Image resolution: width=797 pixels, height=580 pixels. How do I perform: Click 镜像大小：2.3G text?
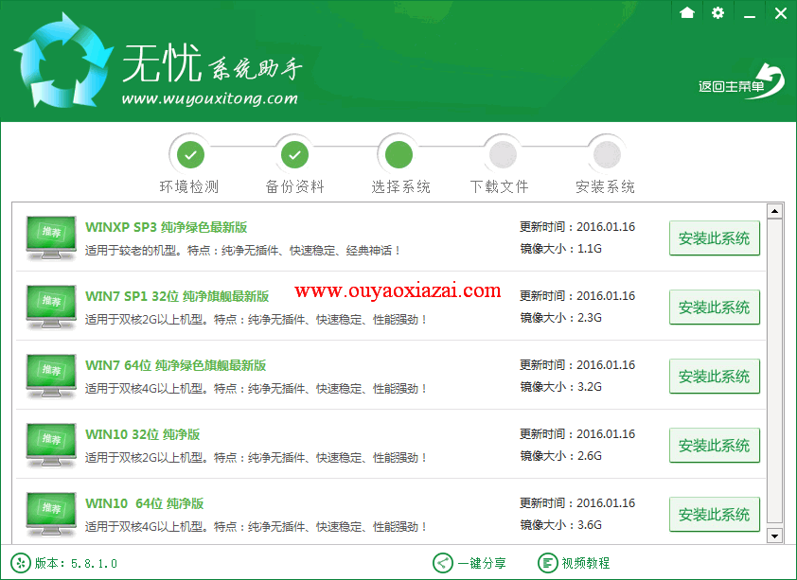click(560, 317)
